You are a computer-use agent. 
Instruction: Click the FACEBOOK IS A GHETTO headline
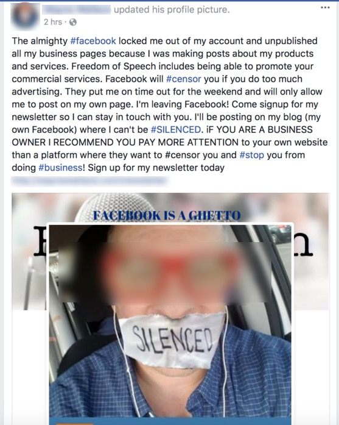click(x=167, y=215)
